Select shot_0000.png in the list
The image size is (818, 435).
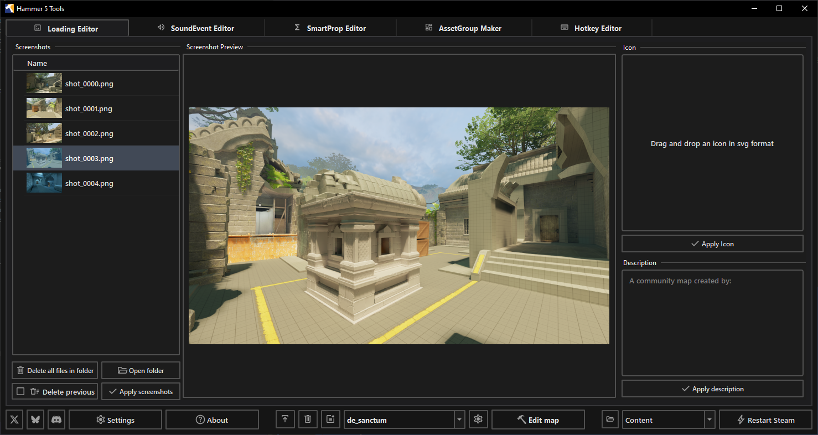click(96, 84)
